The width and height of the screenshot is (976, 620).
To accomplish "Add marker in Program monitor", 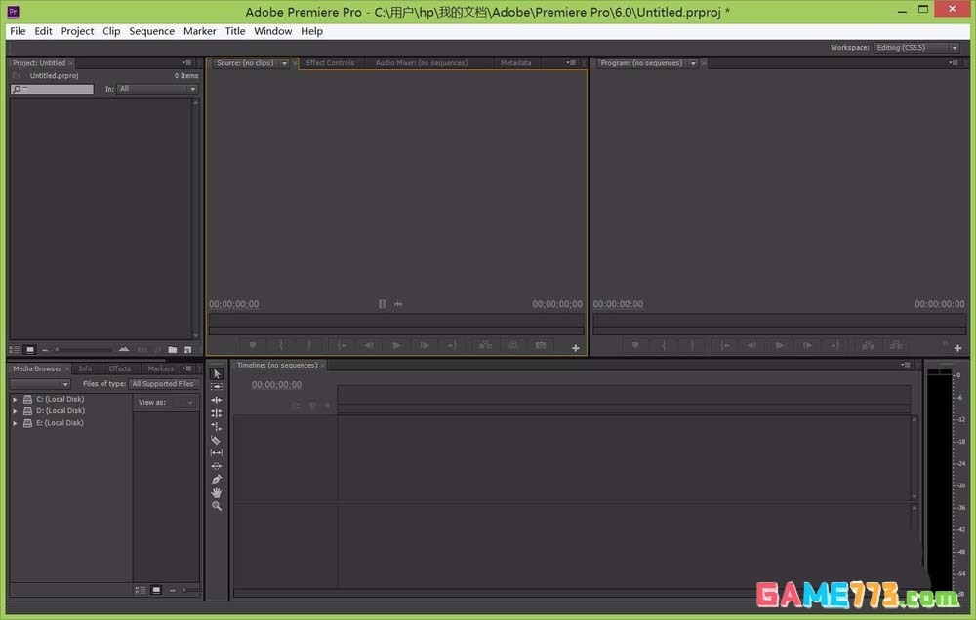I will (635, 345).
